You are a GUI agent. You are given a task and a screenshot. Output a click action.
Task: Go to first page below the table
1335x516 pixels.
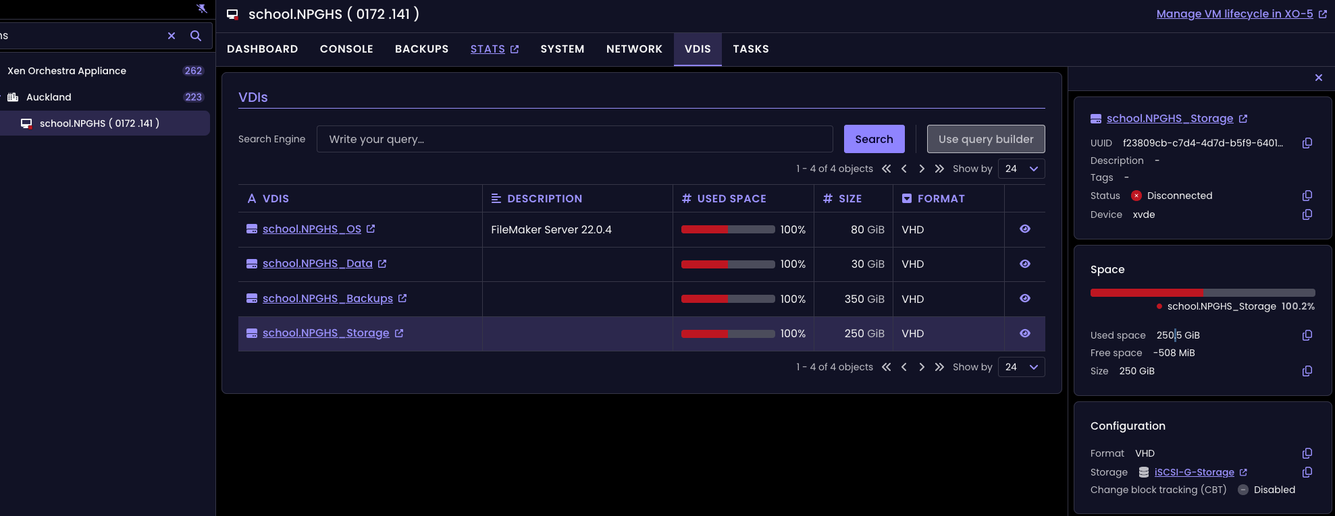click(886, 367)
